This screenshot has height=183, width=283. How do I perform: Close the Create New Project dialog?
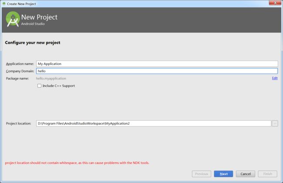275,3
